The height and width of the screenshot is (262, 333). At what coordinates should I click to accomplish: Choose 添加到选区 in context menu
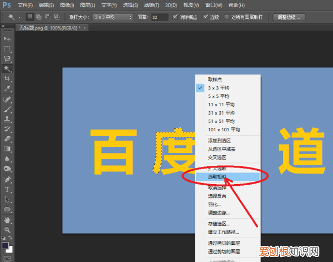pos(228,141)
